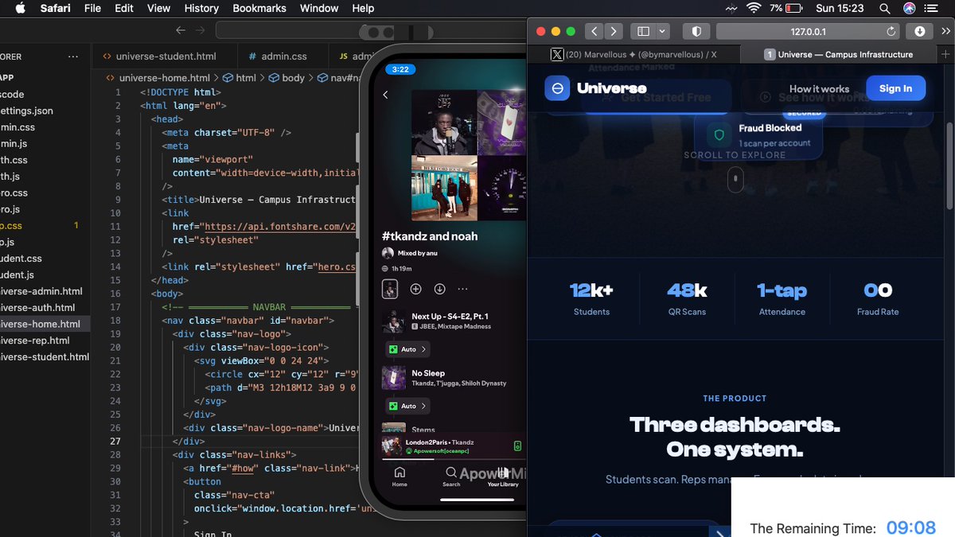The image size is (955, 537).
Task: Switch to Universe — Campus Infrastructure tab
Action: pos(837,54)
